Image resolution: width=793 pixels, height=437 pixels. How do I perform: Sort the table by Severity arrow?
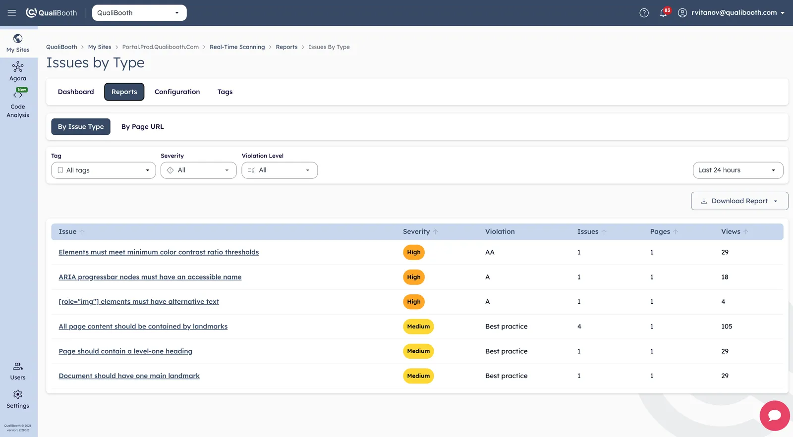pos(436,232)
